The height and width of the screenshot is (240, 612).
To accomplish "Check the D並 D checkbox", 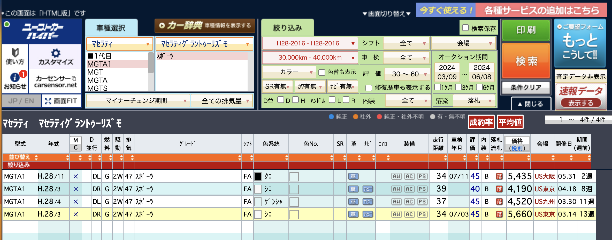I will (x=281, y=100).
